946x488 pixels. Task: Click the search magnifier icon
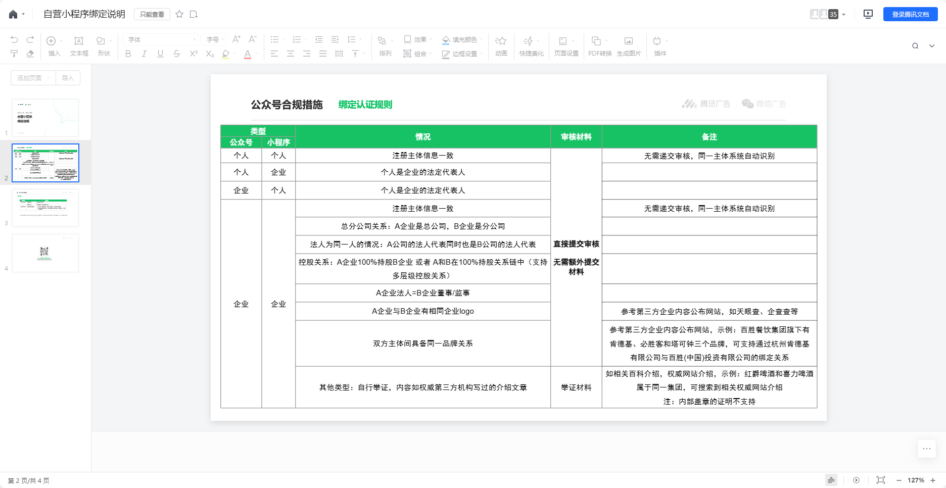pos(915,46)
